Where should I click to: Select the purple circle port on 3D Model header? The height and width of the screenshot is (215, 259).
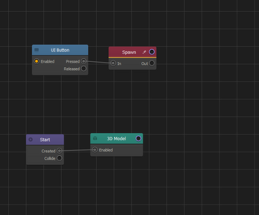[x=138, y=138]
